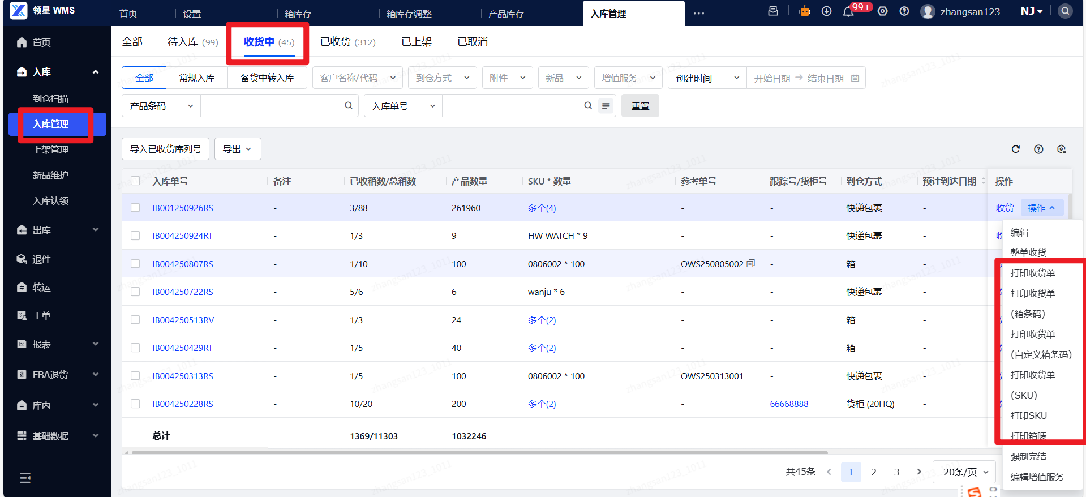Click the refresh table icon
Screen dimensions: 1086x497
1015,149
